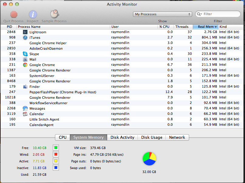Screen dimensions: 245x183
Task: Select the Skype icon in process list
Action: point(26,54)
